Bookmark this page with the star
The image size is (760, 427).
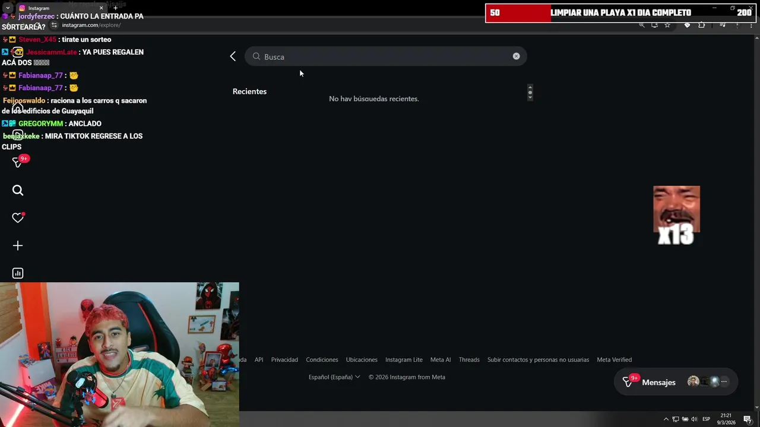coord(667,25)
